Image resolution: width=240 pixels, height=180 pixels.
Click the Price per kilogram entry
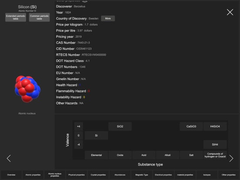coord(77,25)
